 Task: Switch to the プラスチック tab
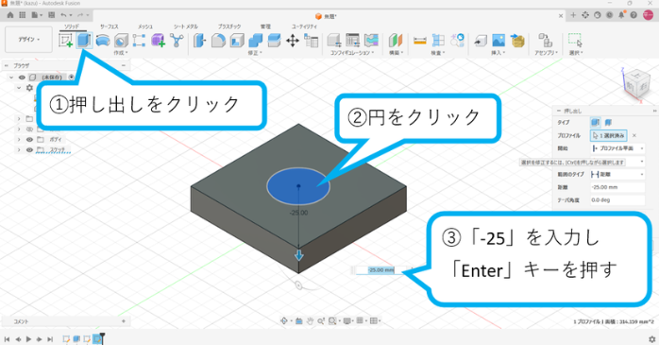point(229,26)
